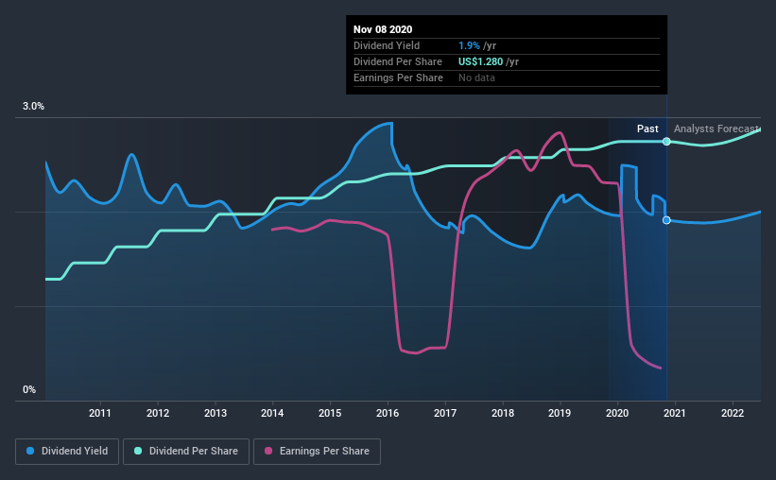Click the 2017 x-axis label

(x=445, y=413)
